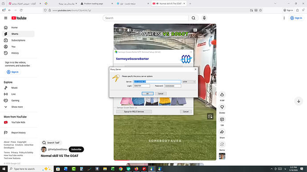Screen dimensions: 307x172
Task: Click the Search "ball" suggestion chip
Action: click(51, 143)
